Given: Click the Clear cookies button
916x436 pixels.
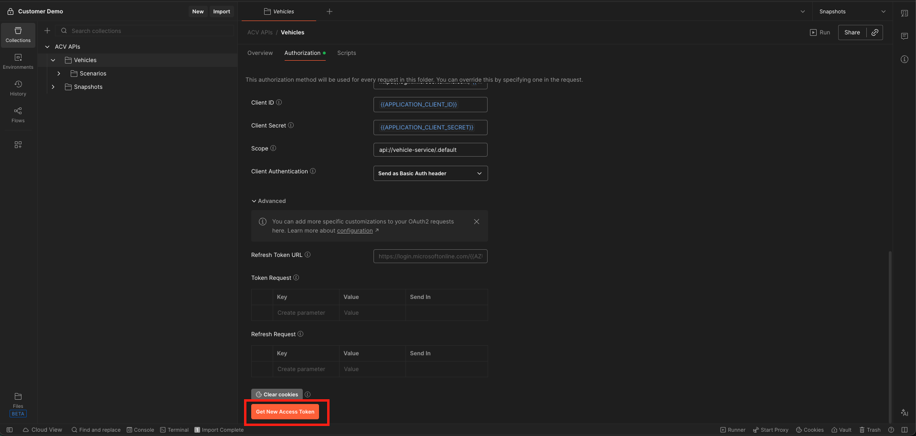Looking at the screenshot, I should pos(277,394).
